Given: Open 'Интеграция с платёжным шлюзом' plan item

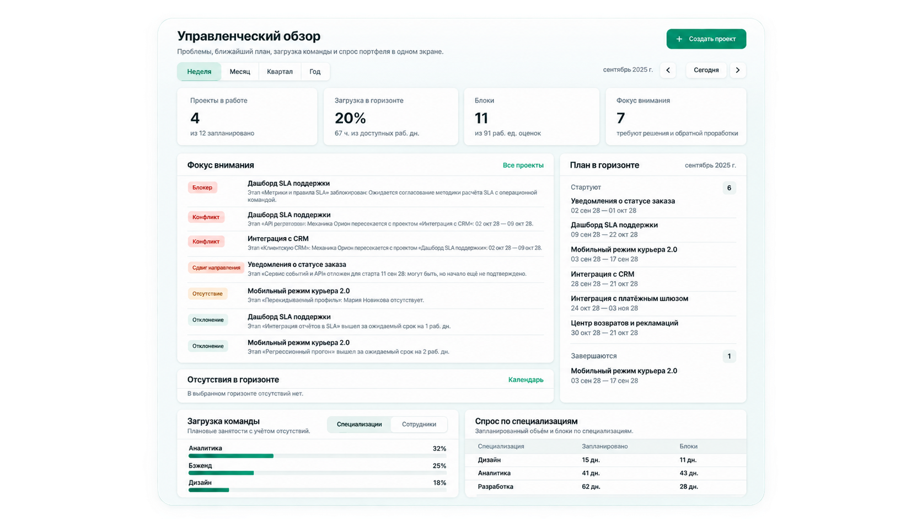Looking at the screenshot, I should [x=653, y=303].
